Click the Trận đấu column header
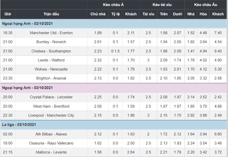The height and width of the screenshot is (157, 228). click(51, 14)
